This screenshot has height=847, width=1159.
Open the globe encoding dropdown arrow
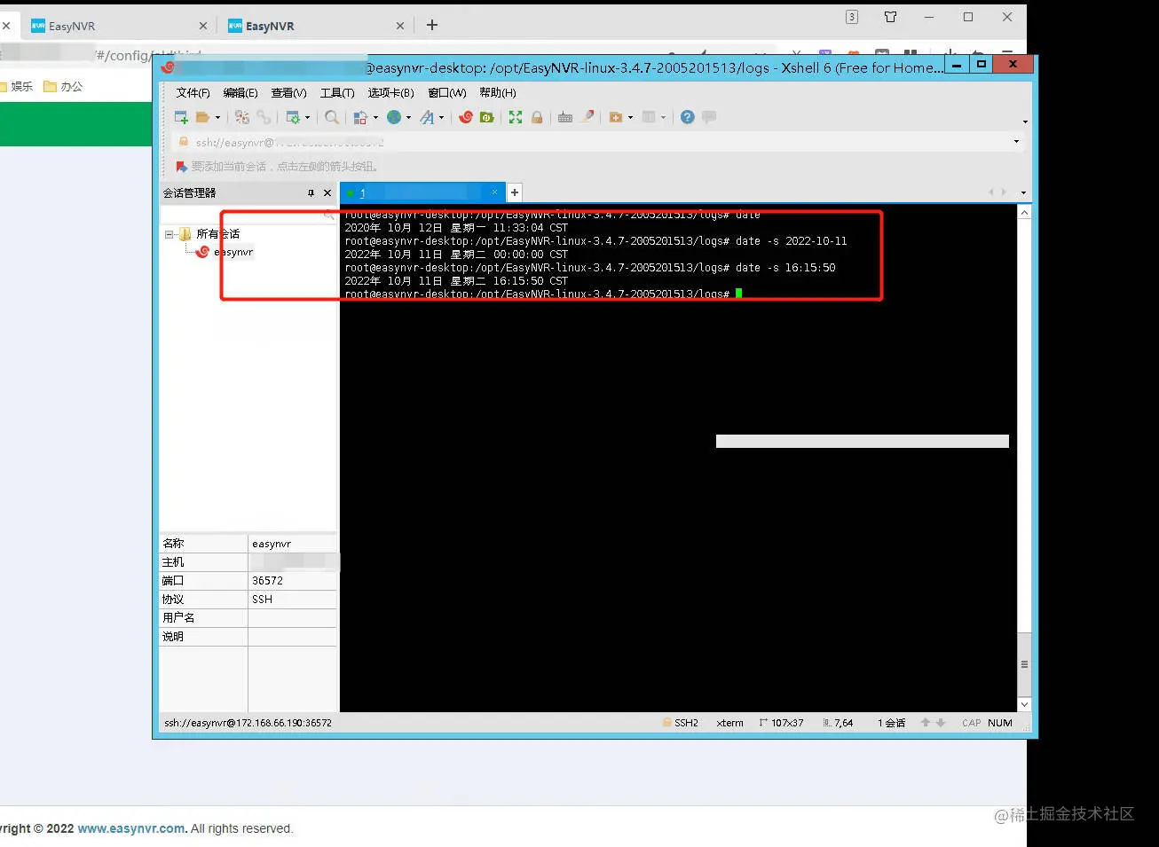click(408, 117)
